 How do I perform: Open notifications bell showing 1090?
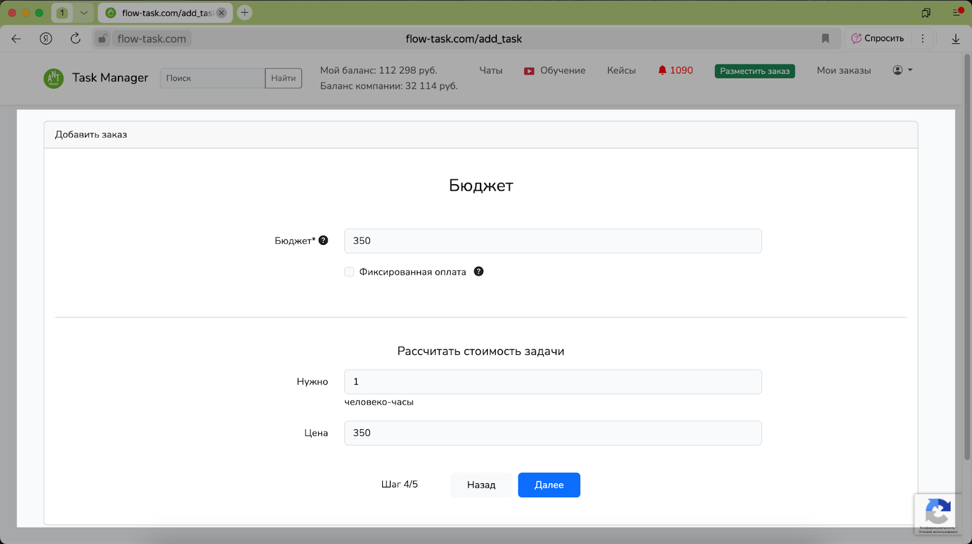675,71
